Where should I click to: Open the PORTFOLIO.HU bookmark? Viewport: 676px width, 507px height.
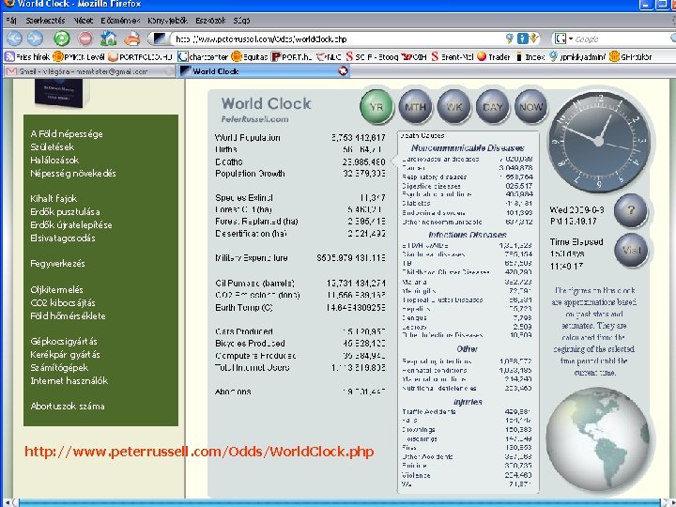[x=140, y=56]
